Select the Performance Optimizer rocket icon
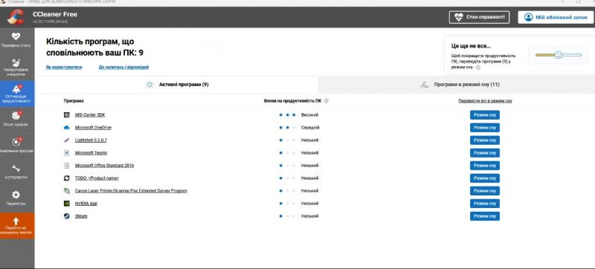Viewport: 595px width, 269px height. [16, 89]
